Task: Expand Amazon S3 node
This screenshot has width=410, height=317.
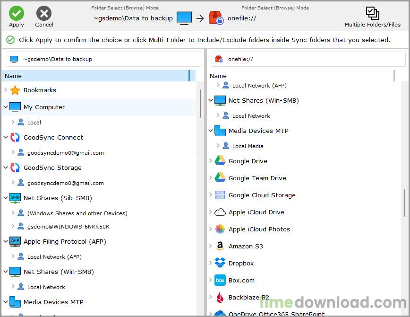Action: (211, 246)
